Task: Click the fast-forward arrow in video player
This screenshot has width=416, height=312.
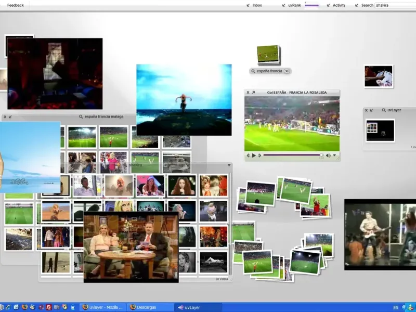Action: [260, 155]
